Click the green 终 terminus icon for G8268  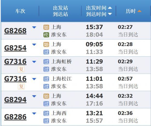46,35
